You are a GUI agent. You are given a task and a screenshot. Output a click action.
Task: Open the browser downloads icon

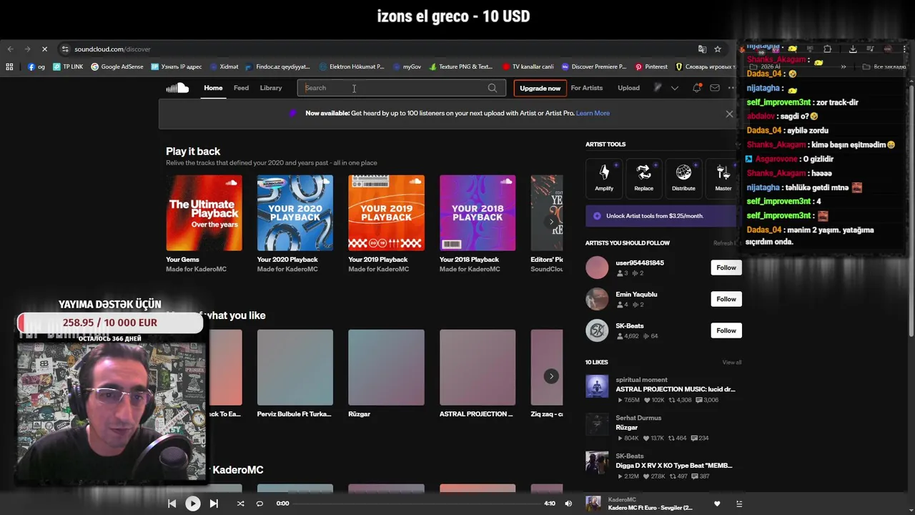pos(853,49)
